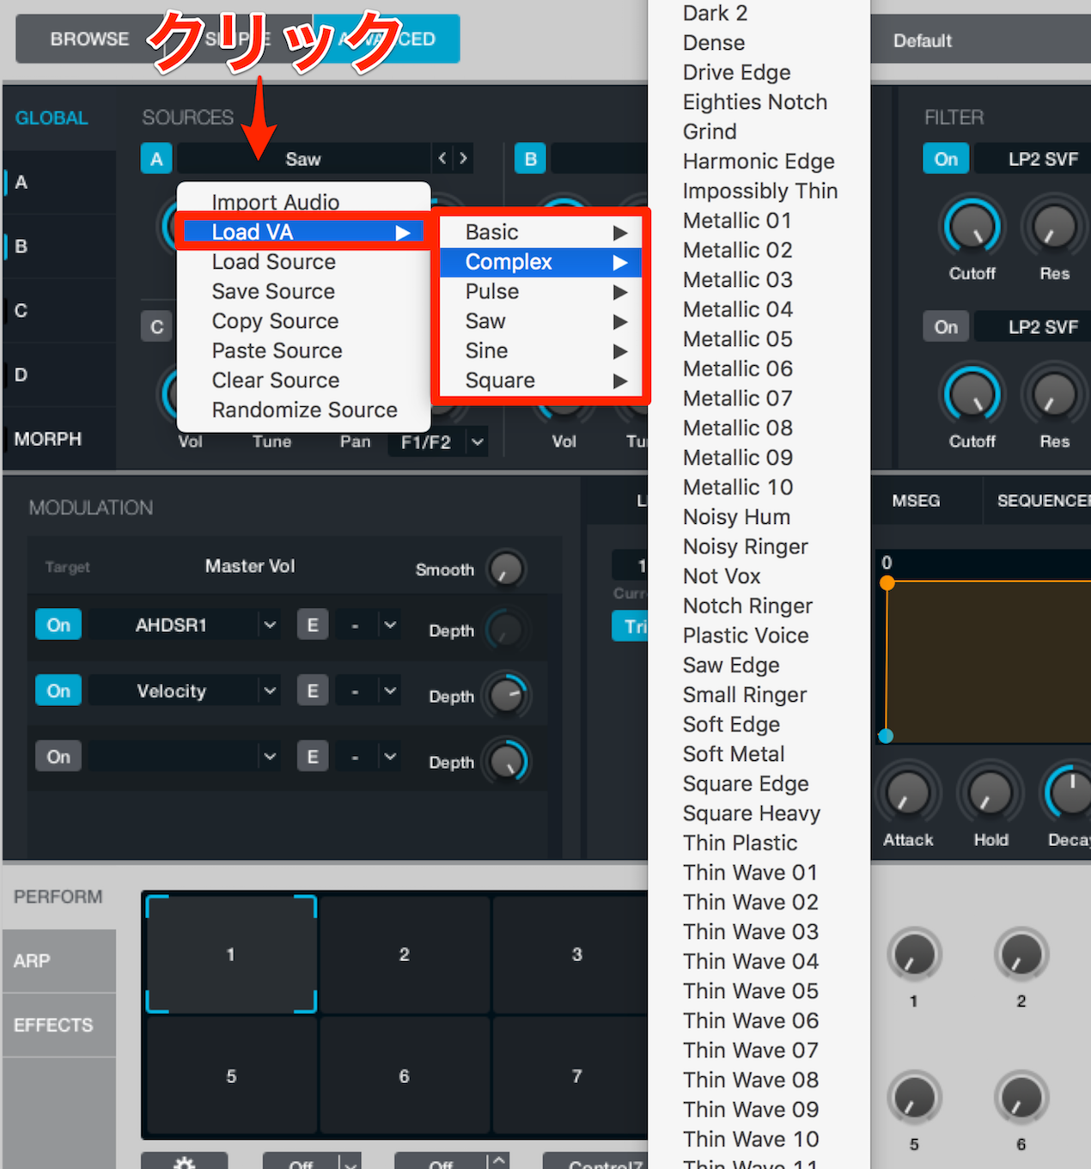Toggle Velocity modulation On button
The width and height of the screenshot is (1091, 1169).
58,691
